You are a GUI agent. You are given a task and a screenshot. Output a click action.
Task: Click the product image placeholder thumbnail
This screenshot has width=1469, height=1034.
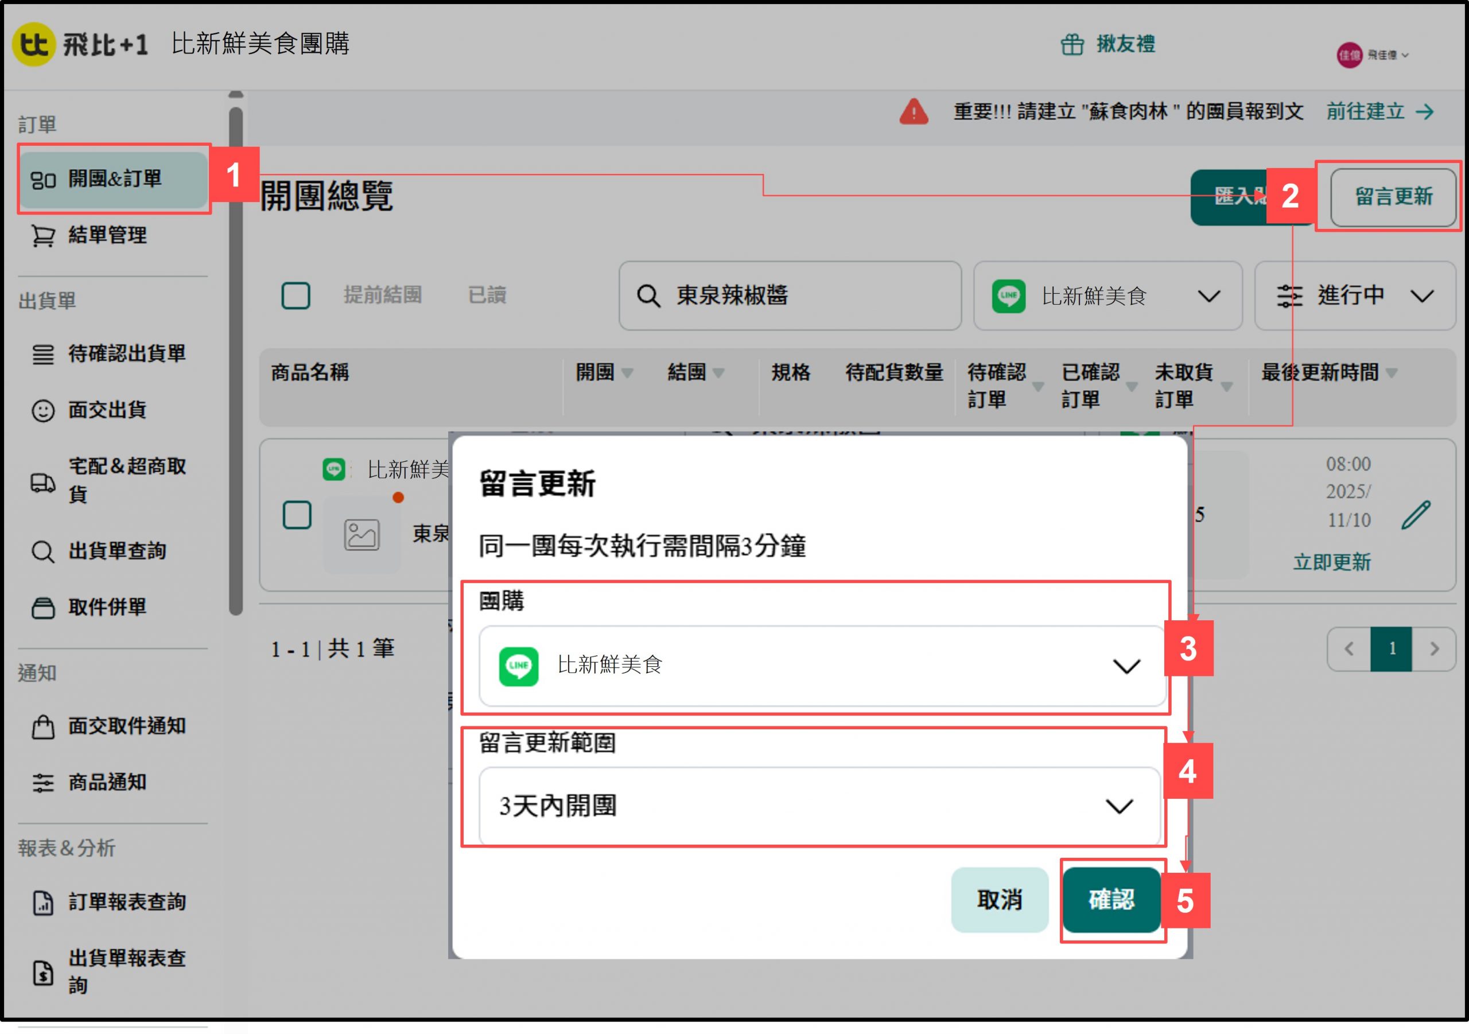pos(362,535)
